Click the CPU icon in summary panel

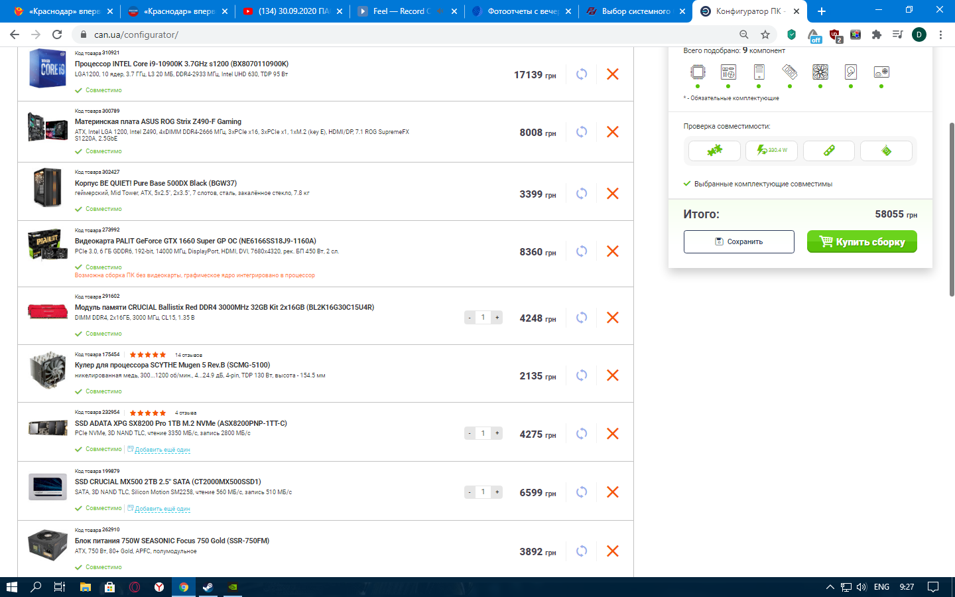698,72
